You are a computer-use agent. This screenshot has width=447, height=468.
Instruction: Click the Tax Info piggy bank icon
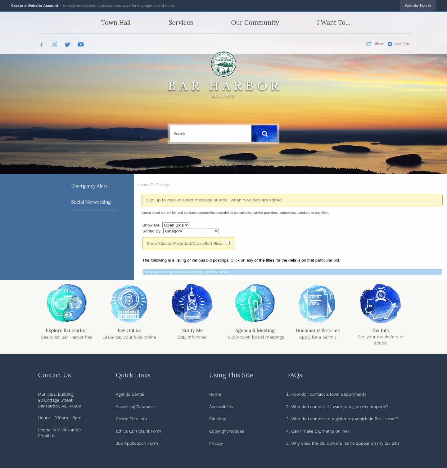[x=380, y=303]
